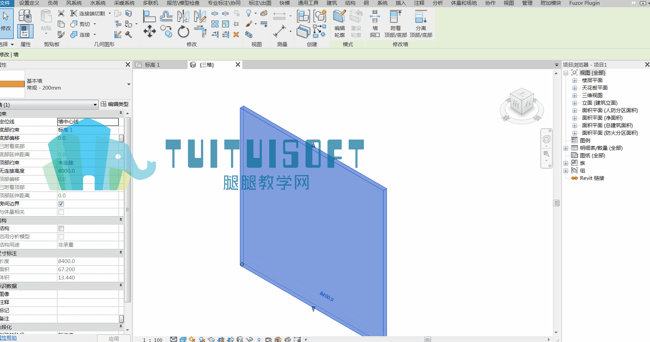Image resolution: width=650 pixels, height=342 pixels.
Task: Click the Wall Opening tool
Action: pyautogui.click(x=375, y=24)
